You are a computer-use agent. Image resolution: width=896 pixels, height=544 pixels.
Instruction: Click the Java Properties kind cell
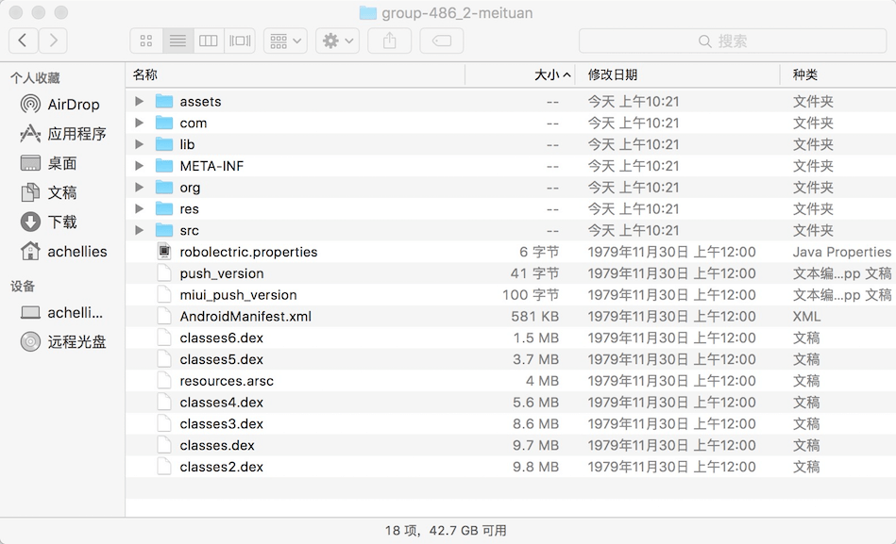tap(842, 252)
